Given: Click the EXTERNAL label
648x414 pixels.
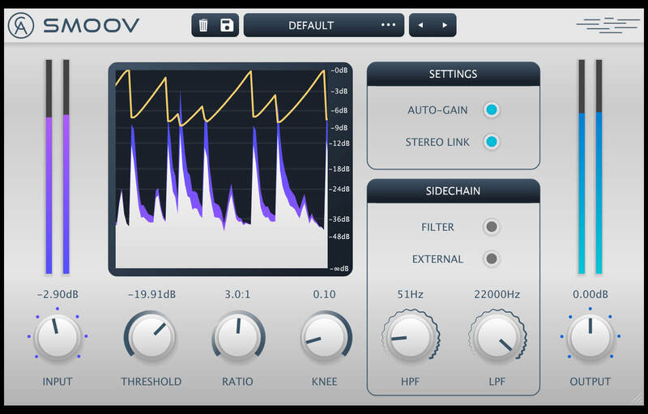Looking at the screenshot, I should point(437,259).
